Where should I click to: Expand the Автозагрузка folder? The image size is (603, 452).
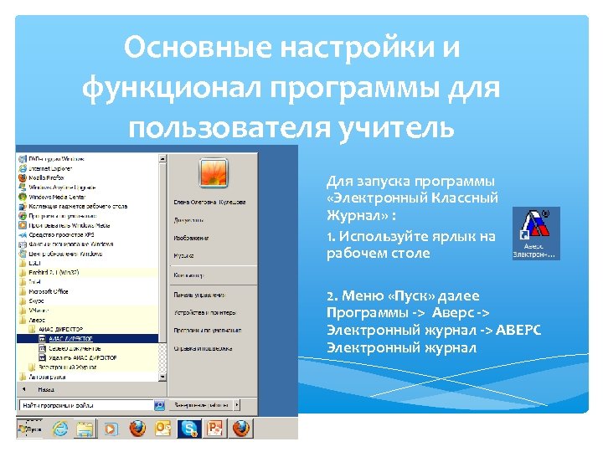click(x=43, y=377)
